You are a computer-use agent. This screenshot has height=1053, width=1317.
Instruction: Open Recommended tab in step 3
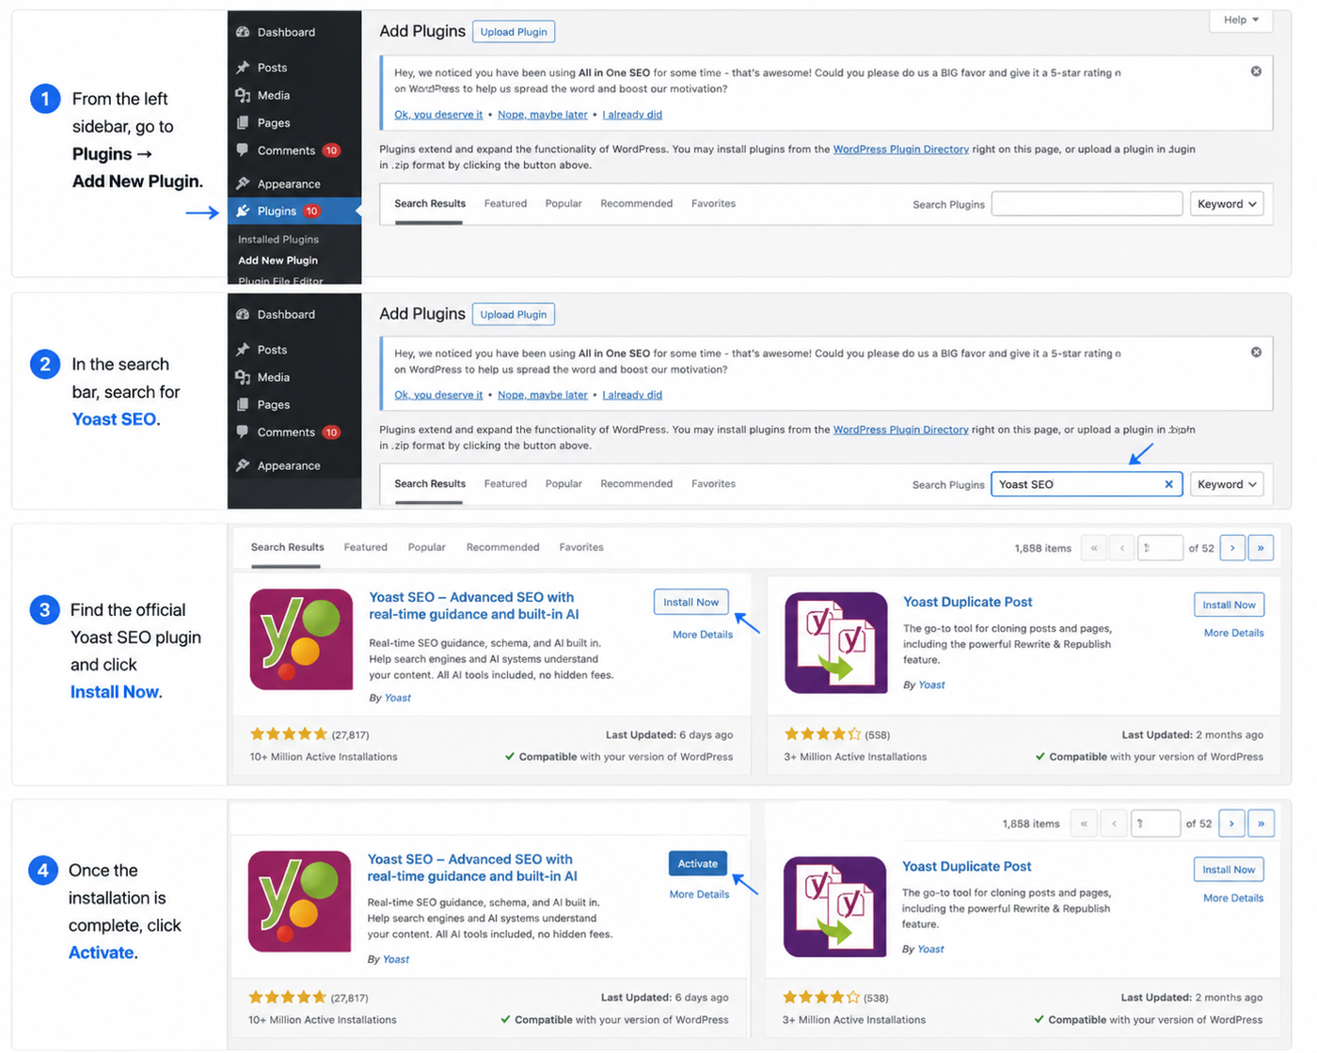[503, 547]
